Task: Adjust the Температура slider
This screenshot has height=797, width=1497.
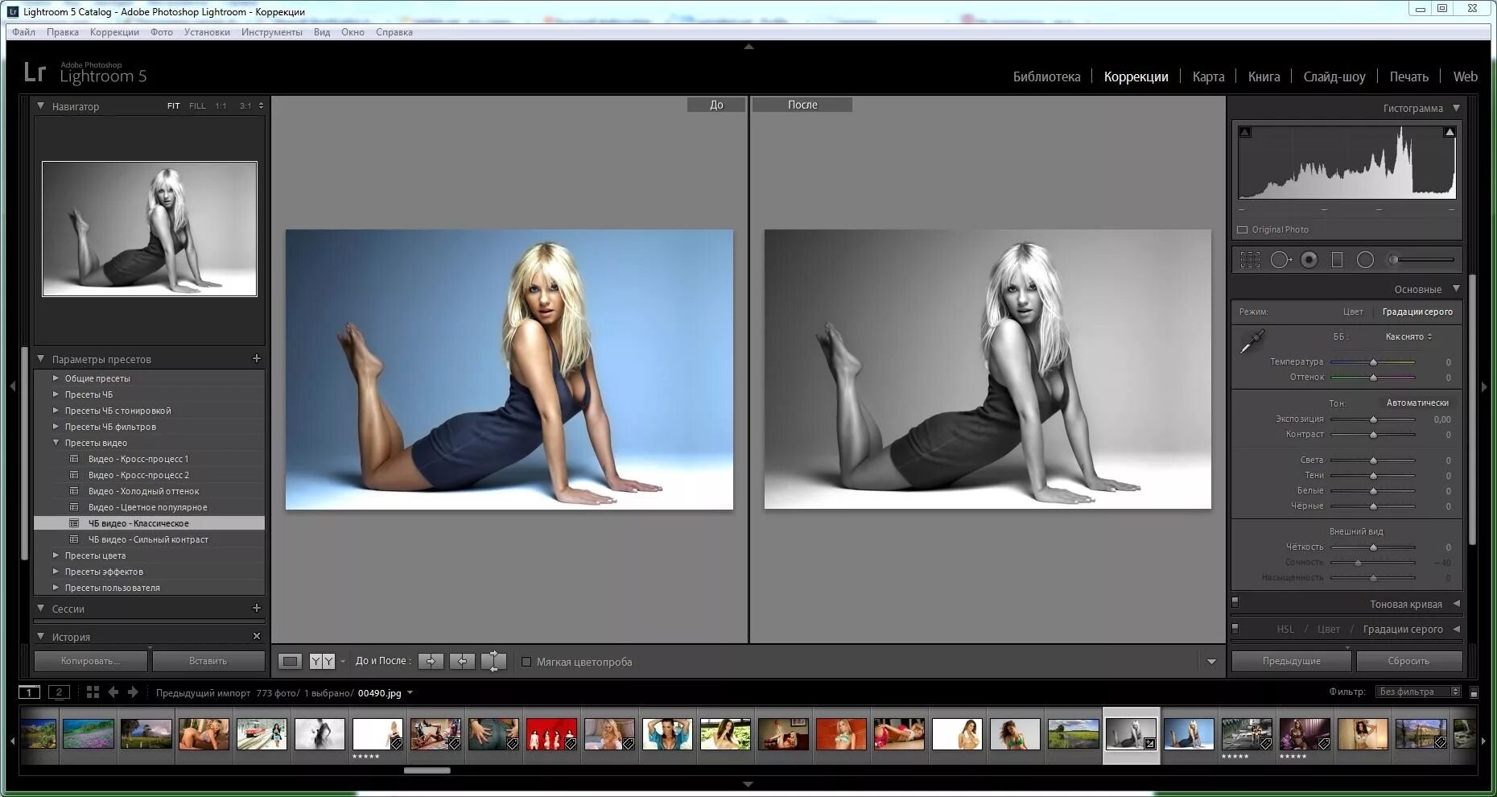Action: [x=1373, y=362]
